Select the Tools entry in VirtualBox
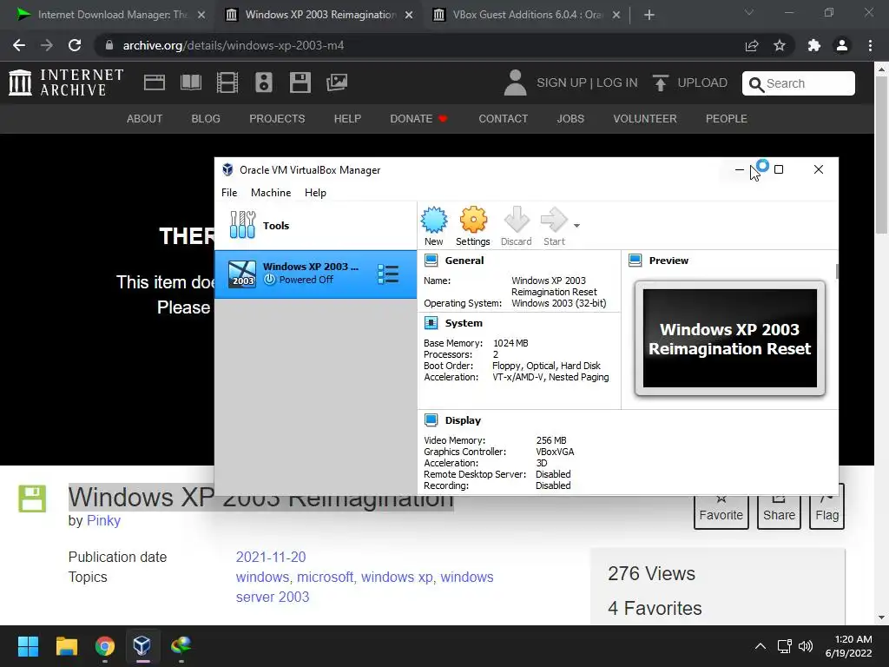This screenshot has height=667, width=889. (x=315, y=225)
